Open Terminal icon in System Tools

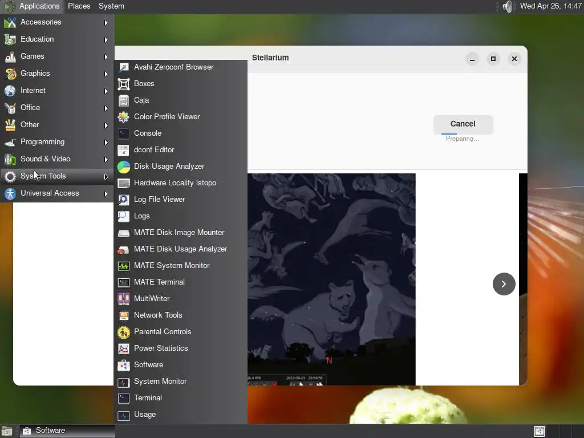pos(123,398)
